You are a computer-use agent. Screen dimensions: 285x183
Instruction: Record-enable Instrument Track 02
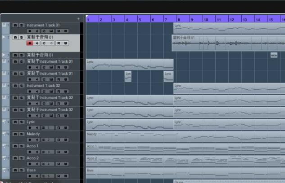(30, 91)
